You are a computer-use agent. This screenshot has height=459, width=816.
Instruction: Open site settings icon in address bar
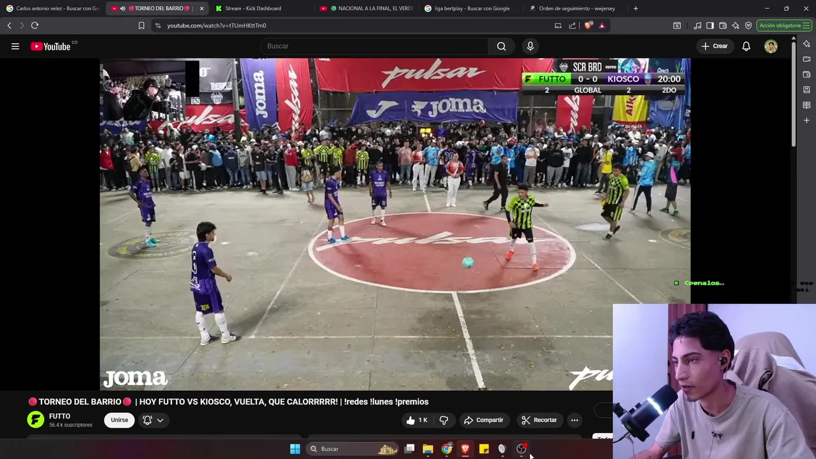click(x=157, y=25)
